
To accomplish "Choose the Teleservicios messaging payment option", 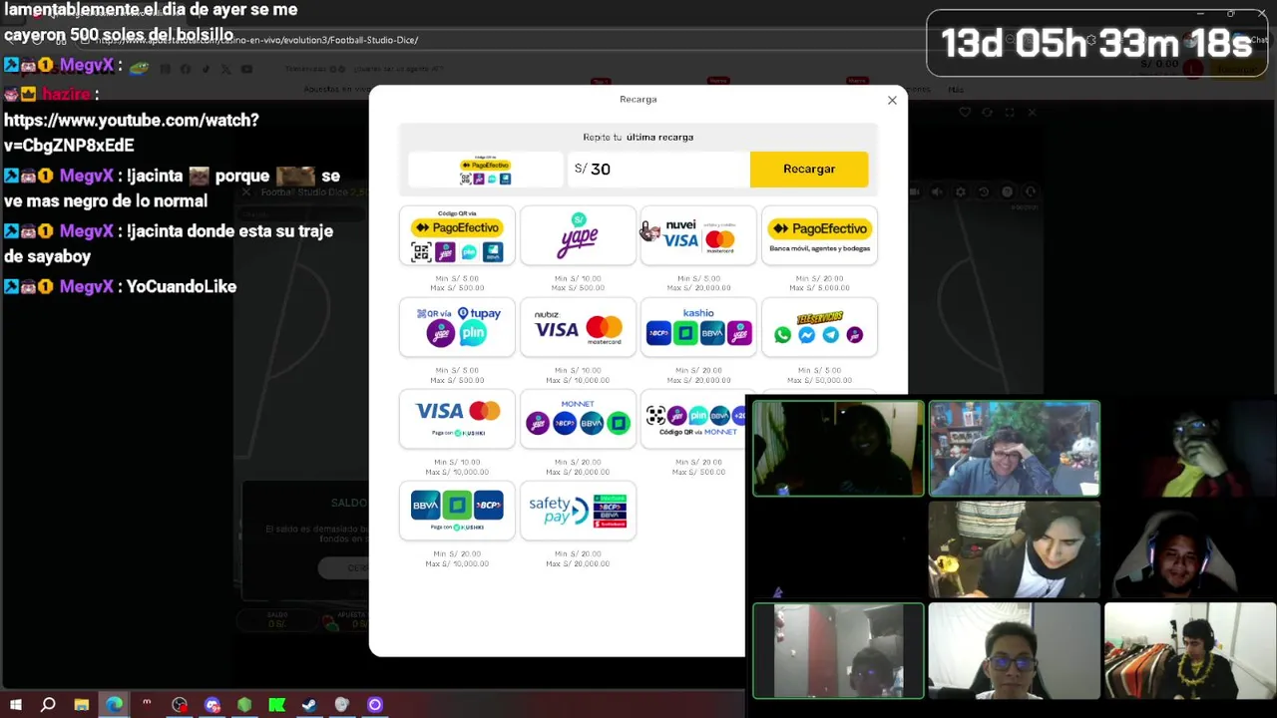I will [819, 327].
